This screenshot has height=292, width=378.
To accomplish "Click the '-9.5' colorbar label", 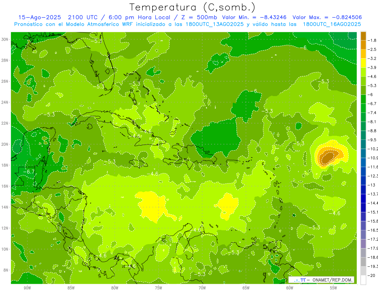I will click(372, 140).
